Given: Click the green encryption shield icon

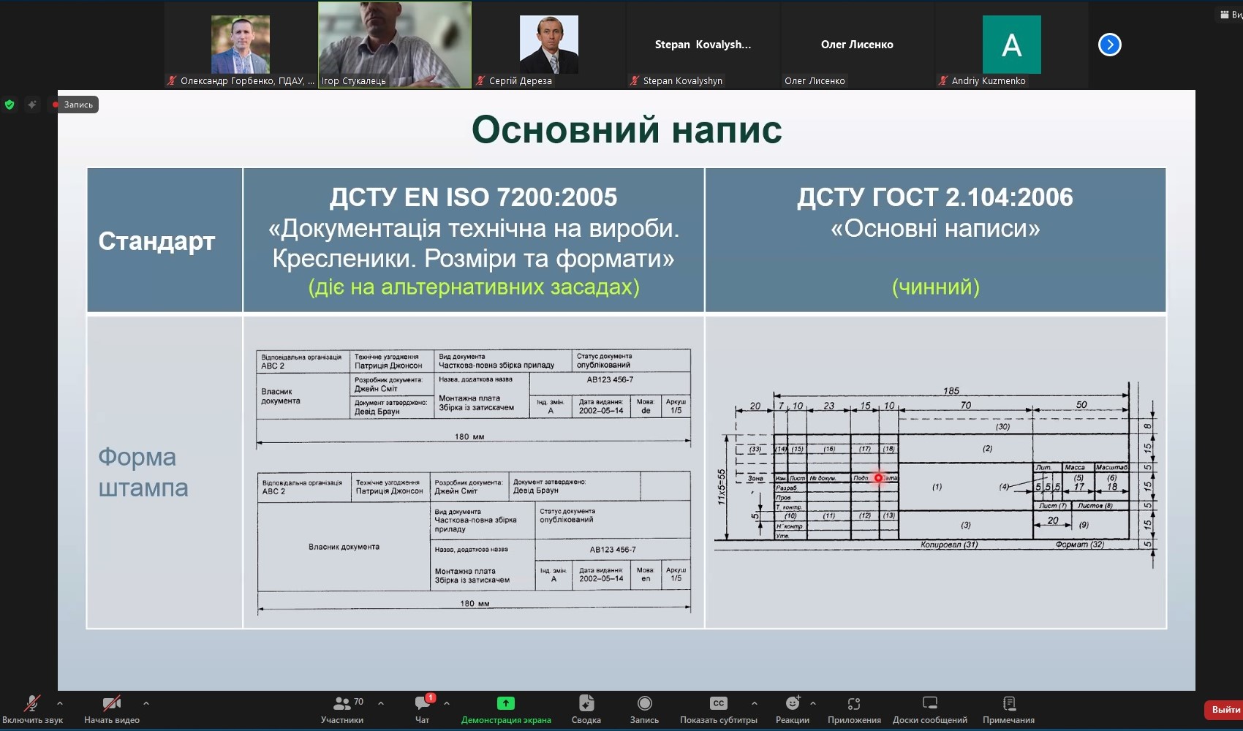Looking at the screenshot, I should pyautogui.click(x=10, y=105).
